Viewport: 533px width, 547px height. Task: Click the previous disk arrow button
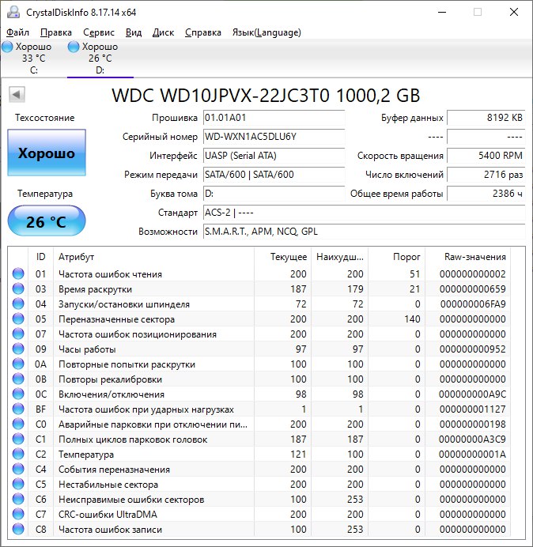point(16,95)
